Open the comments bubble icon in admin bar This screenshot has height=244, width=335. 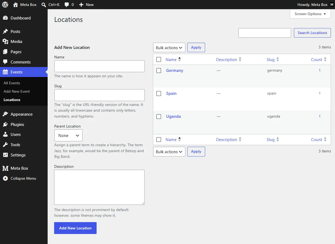[x=67, y=5]
